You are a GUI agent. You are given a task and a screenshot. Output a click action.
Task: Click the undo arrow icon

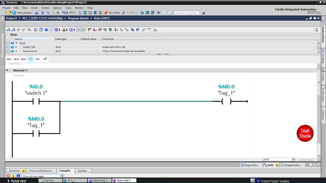[63, 13]
